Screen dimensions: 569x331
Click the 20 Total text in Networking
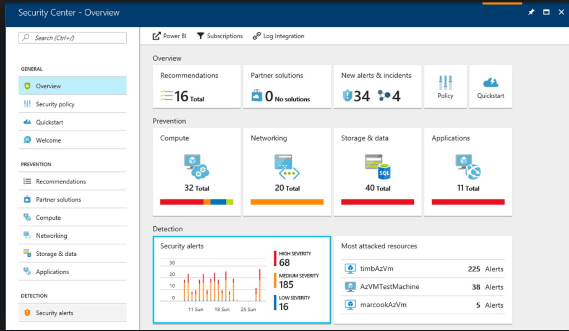pyautogui.click(x=287, y=188)
